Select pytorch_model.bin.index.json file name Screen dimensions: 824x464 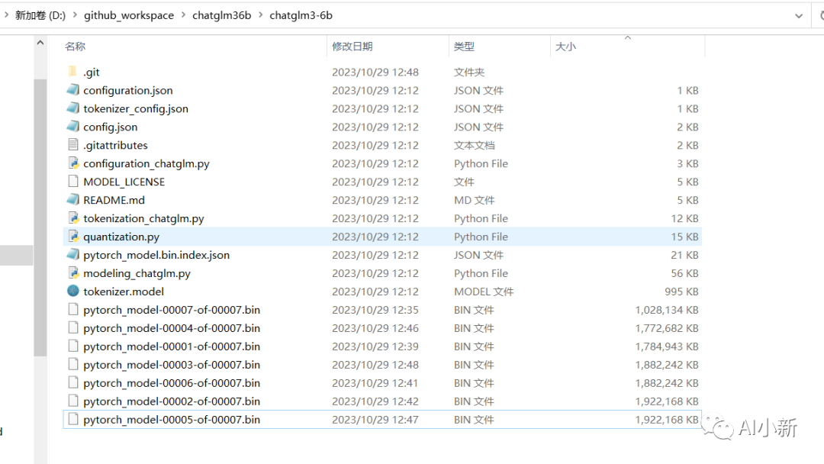click(156, 255)
